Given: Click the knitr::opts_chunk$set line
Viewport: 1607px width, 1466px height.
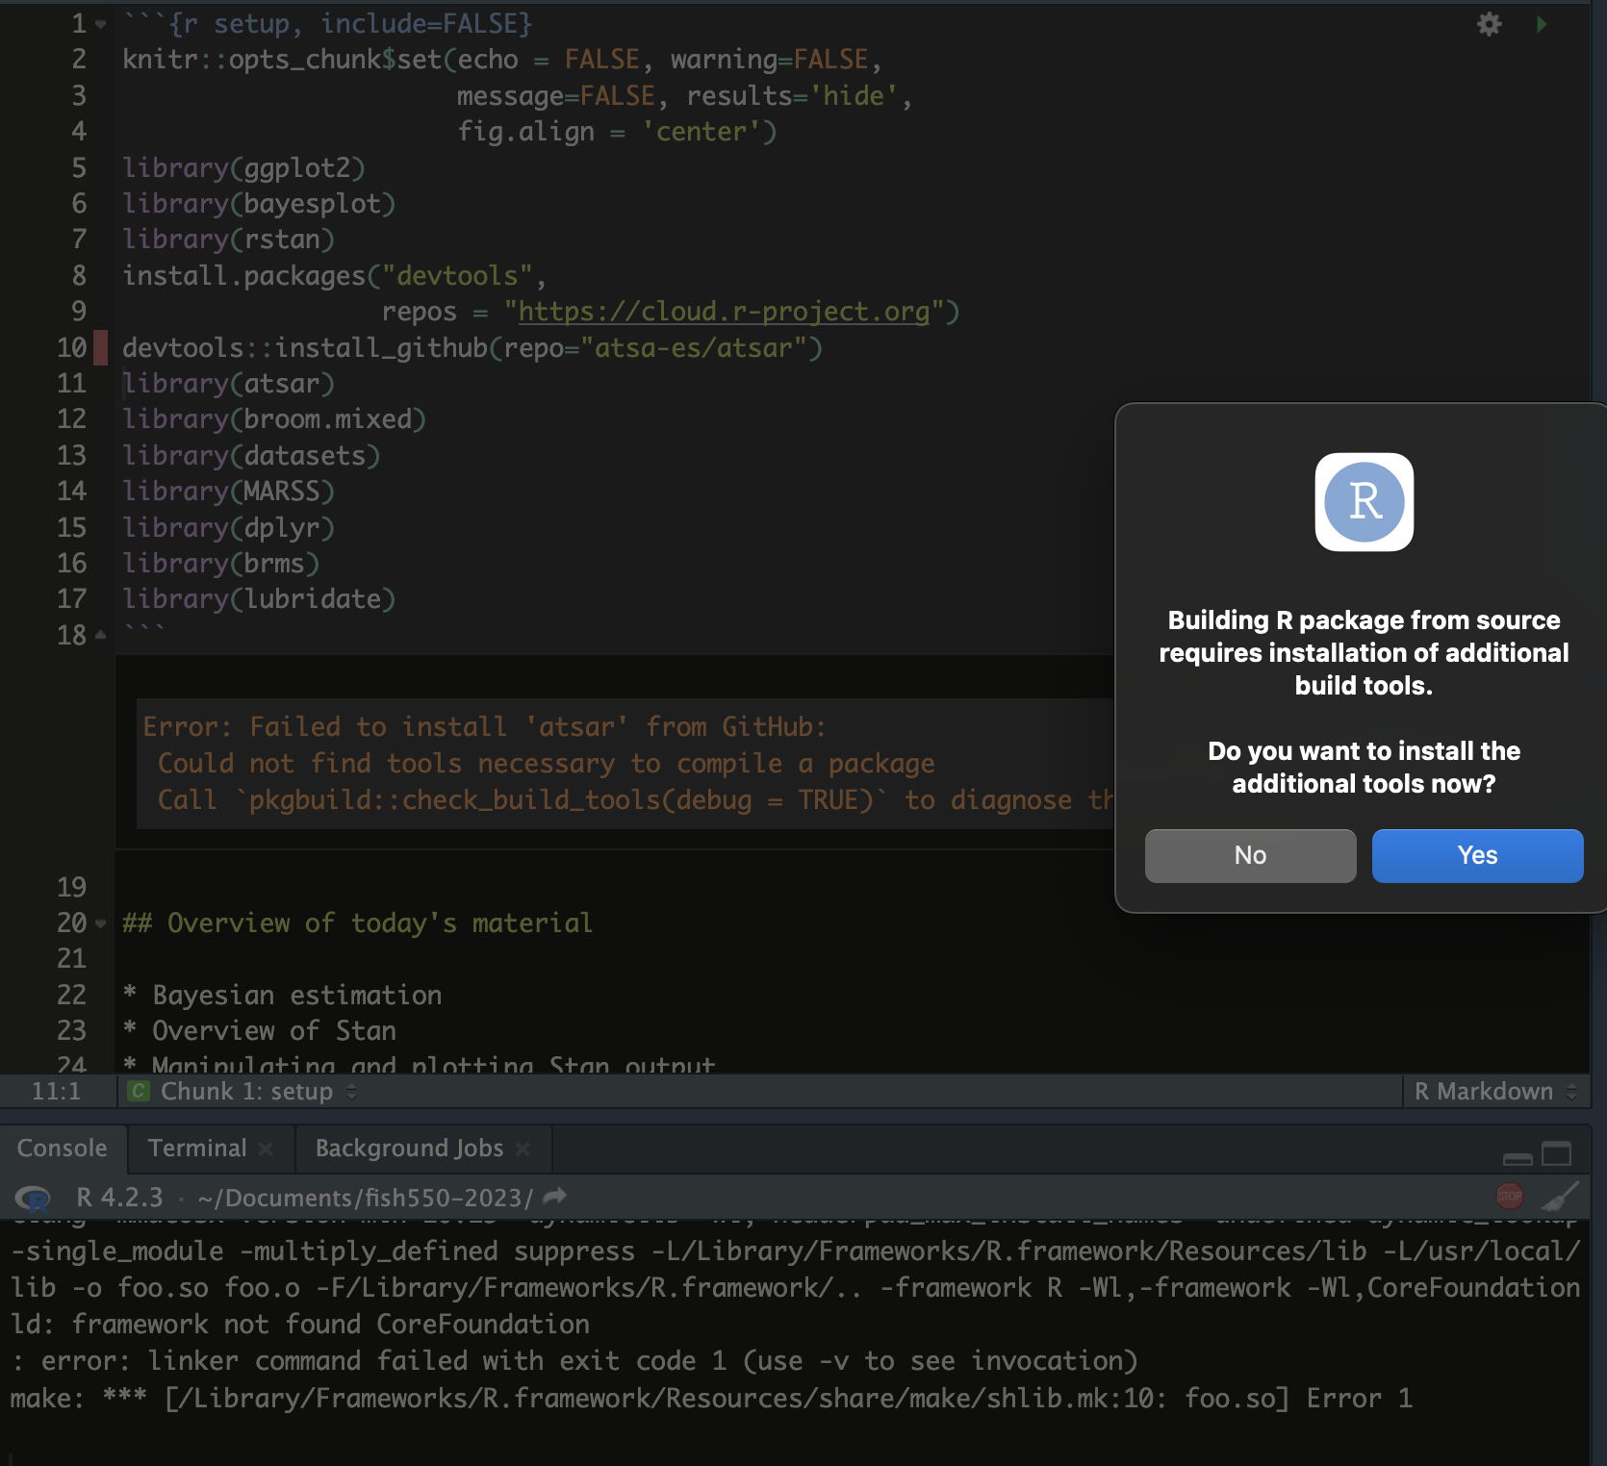Looking at the screenshot, I should pyautogui.click(x=502, y=60).
